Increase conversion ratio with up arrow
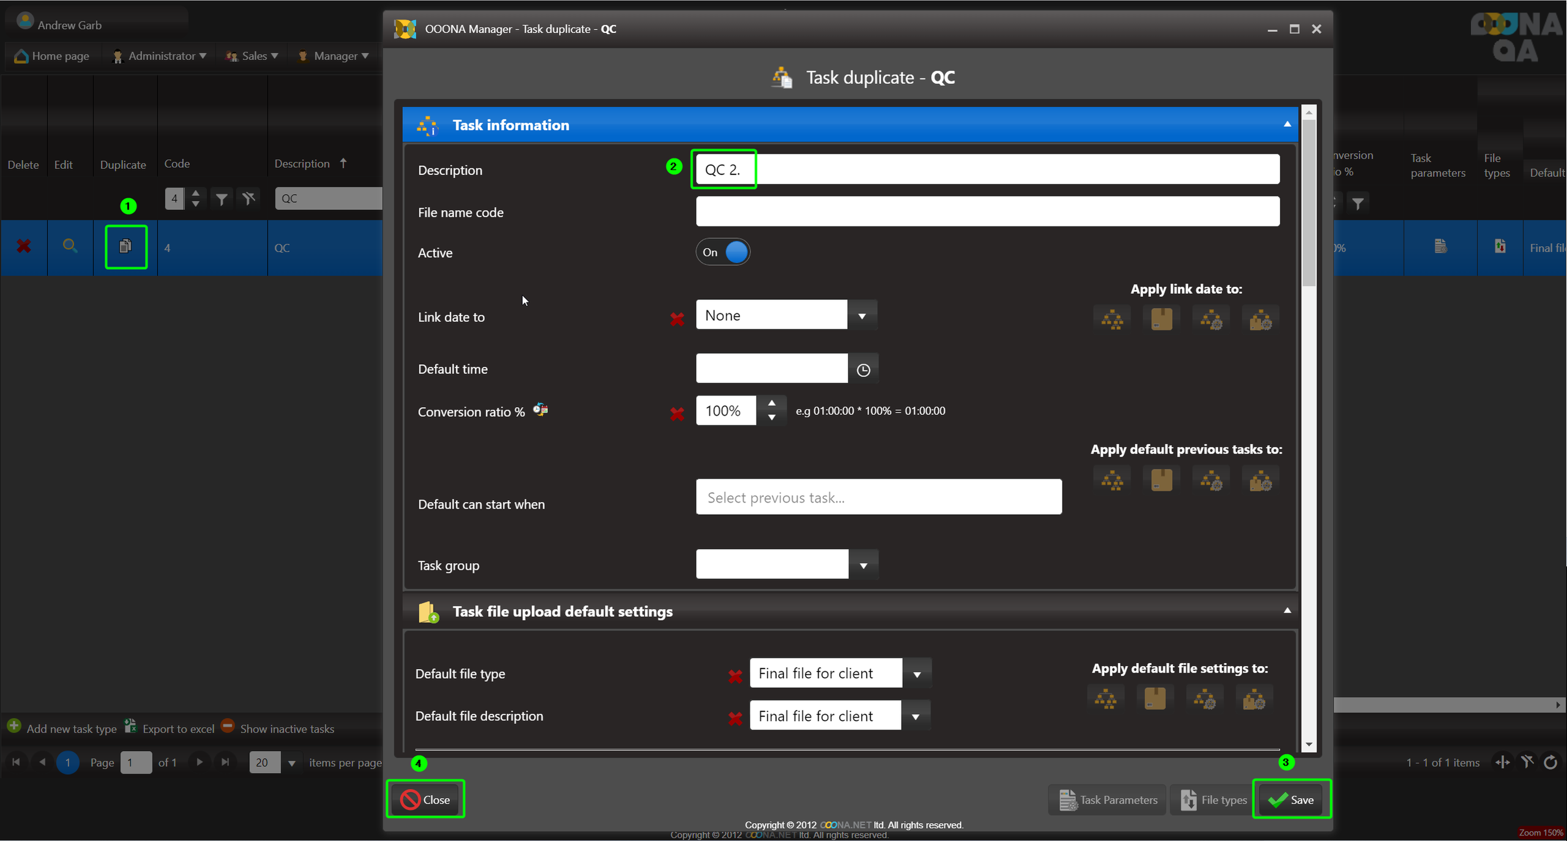The image size is (1567, 841). point(772,403)
